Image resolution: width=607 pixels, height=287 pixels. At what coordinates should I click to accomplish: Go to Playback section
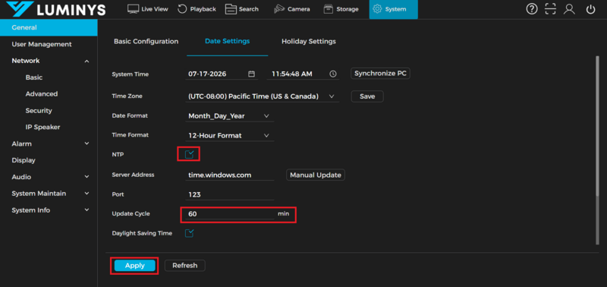point(197,9)
